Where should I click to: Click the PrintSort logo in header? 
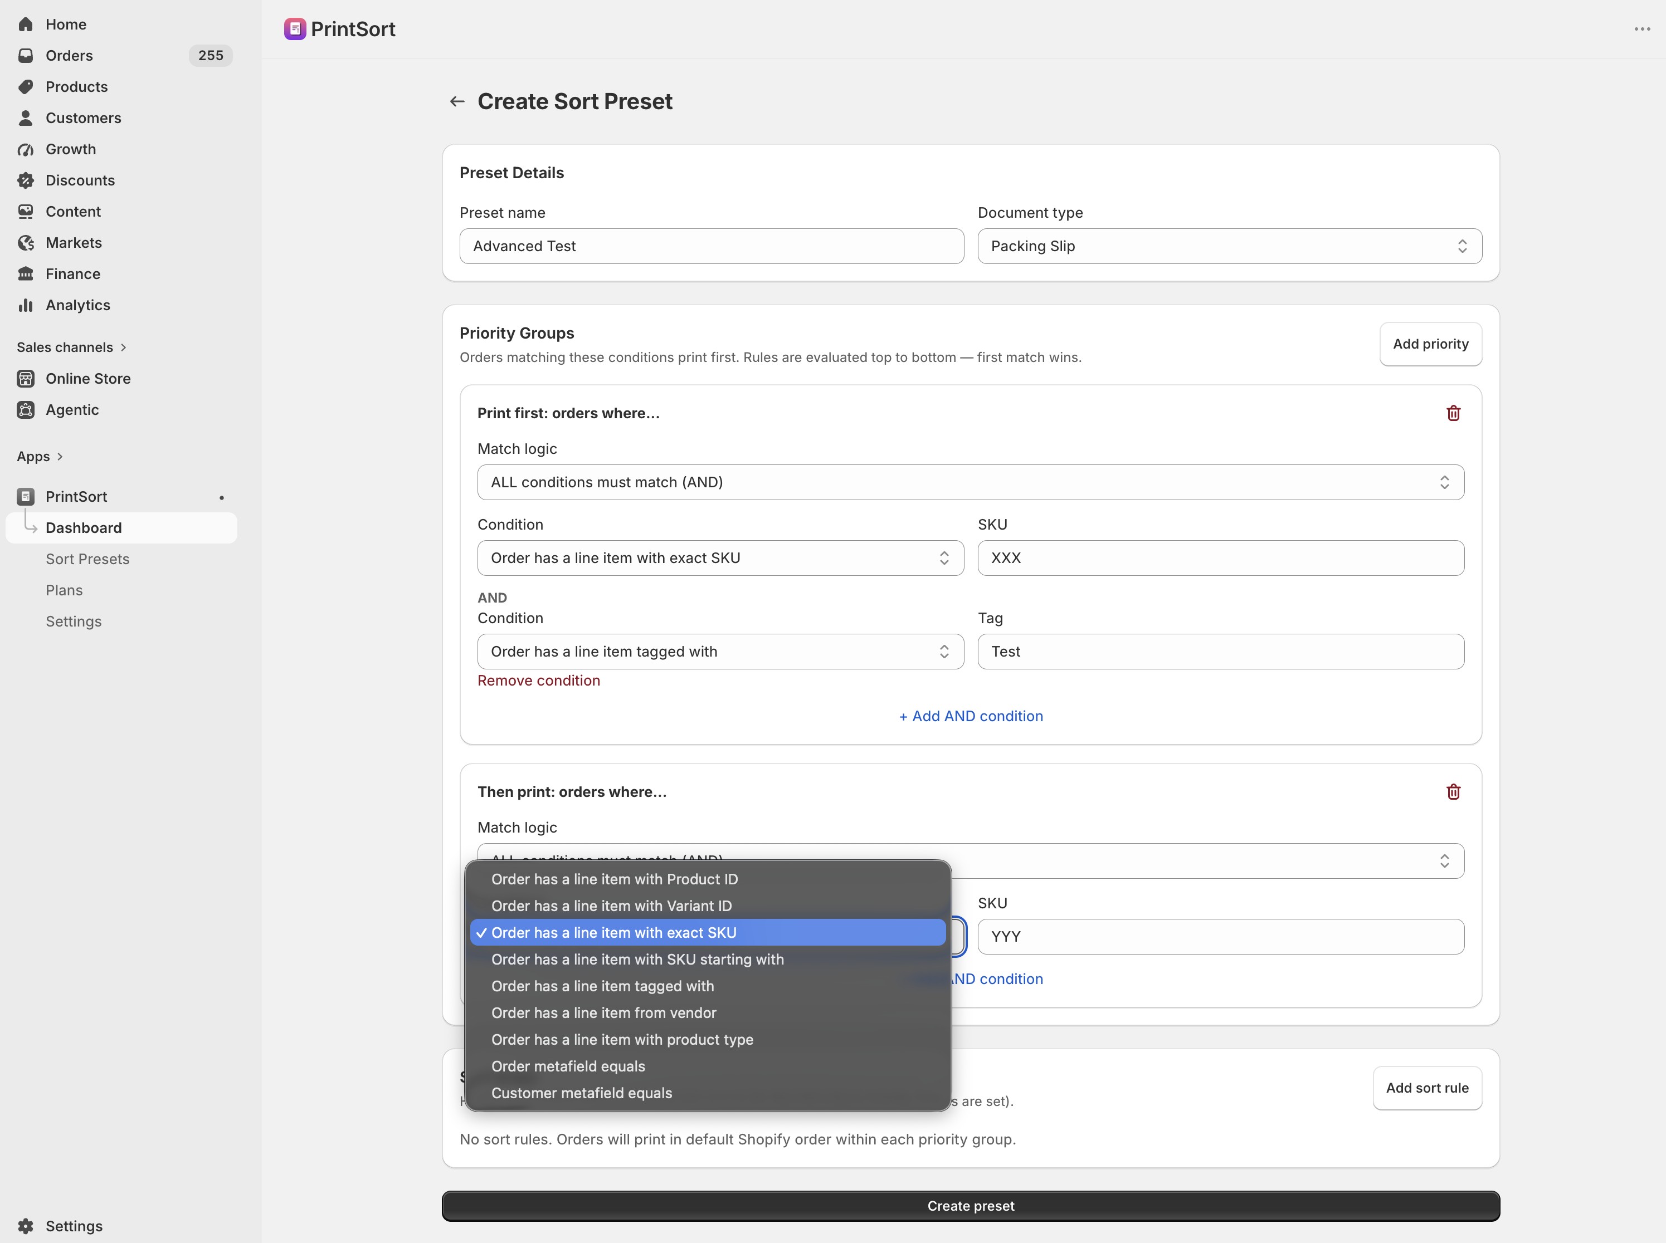(x=294, y=28)
